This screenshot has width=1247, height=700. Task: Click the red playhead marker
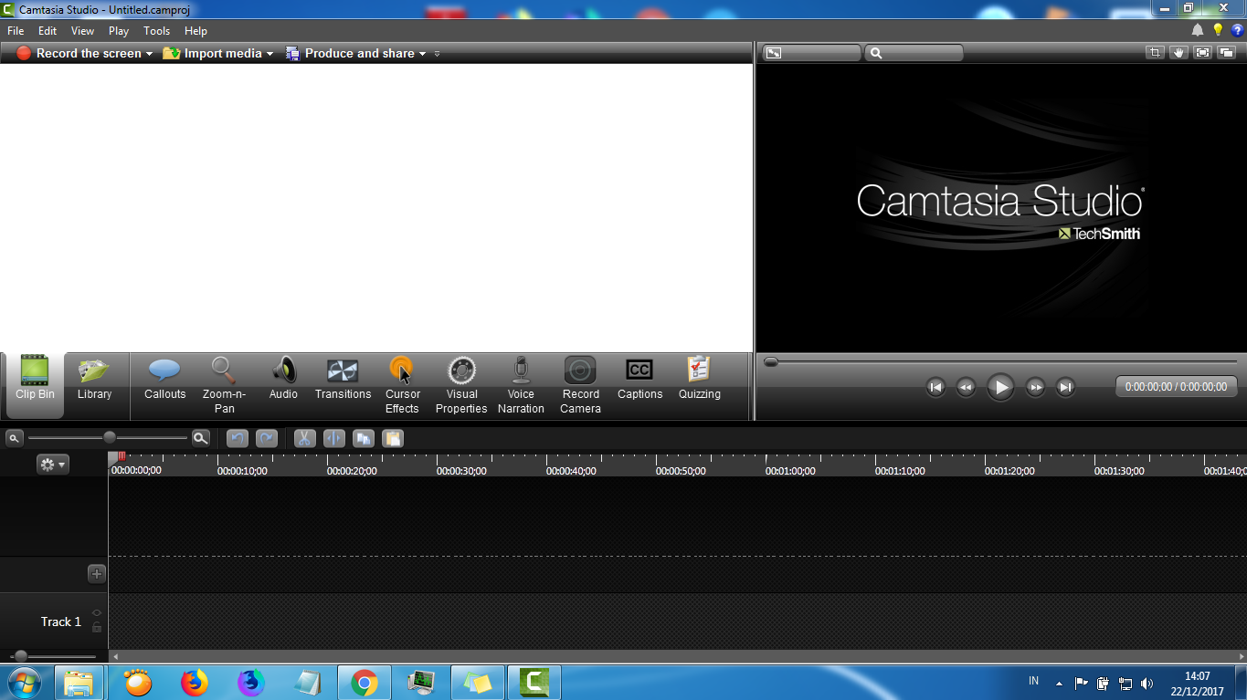pyautogui.click(x=122, y=457)
